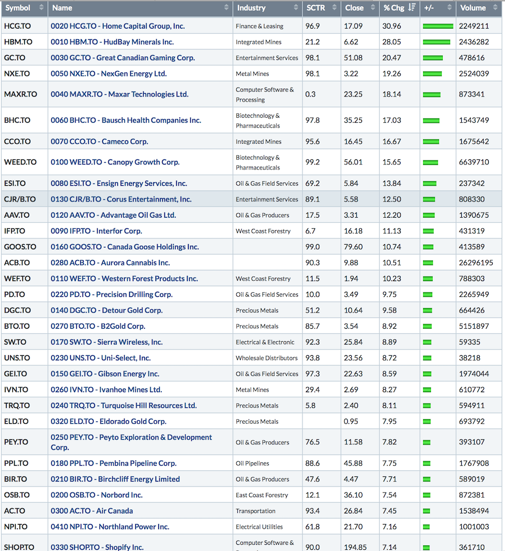
Task: Open Interfor Corp. link
Action: (97, 231)
